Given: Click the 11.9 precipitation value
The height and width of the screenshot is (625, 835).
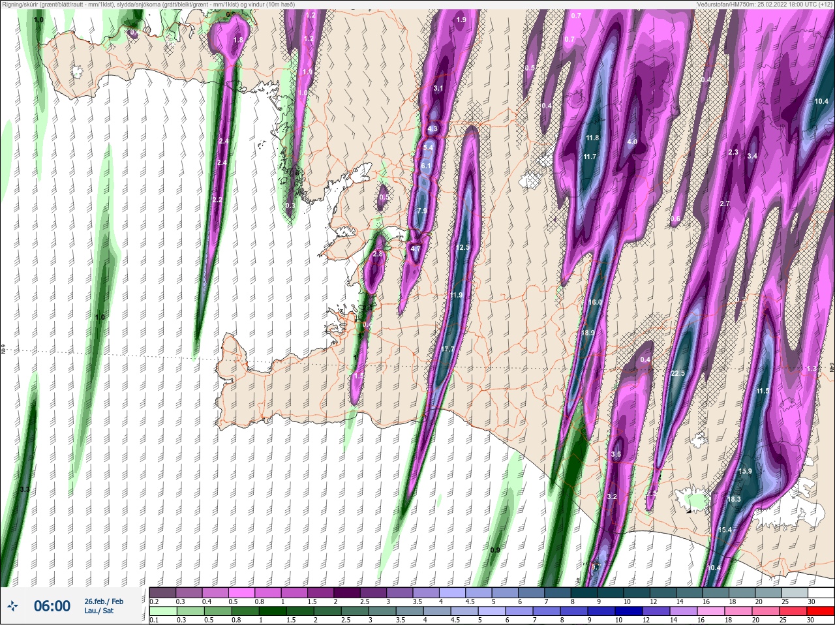Looking at the screenshot, I should click(456, 295).
